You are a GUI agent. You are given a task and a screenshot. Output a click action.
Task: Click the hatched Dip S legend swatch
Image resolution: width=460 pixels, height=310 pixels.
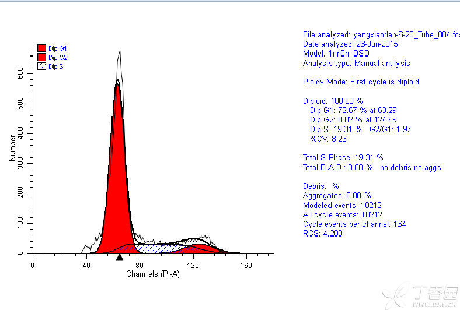(x=41, y=66)
